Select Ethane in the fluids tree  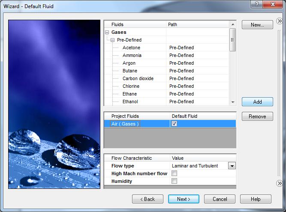[129, 94]
